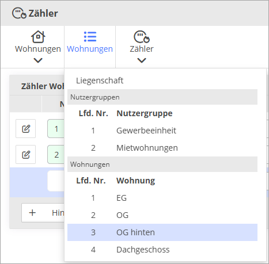Viewport: 269px width, 264px height.
Task: Expand chevron under house Wohnungen
Action: (38, 60)
